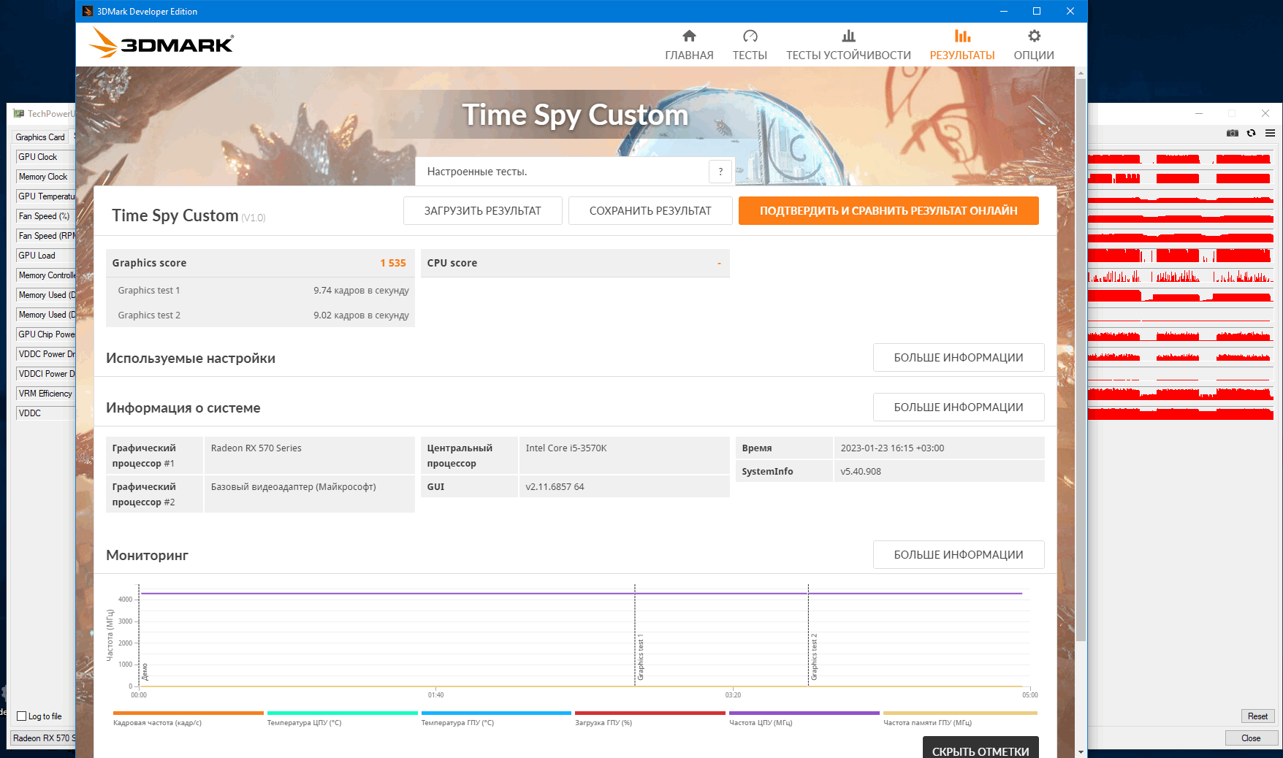Click БОЛЬШЕ ИНФОРМАЦИИ for Мониторинг
Screen dimensions: 1283x758
(959, 555)
